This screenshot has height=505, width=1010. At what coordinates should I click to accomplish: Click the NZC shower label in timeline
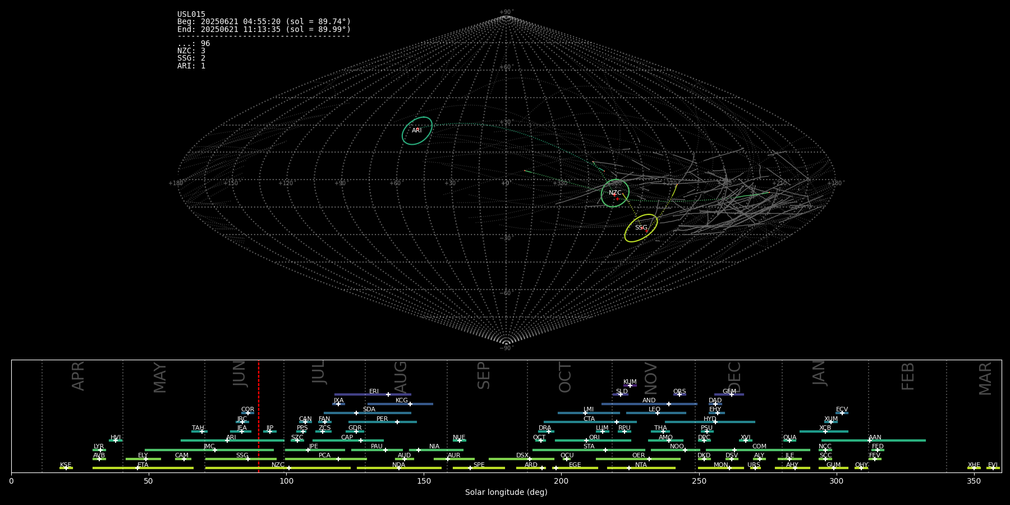(x=278, y=465)
